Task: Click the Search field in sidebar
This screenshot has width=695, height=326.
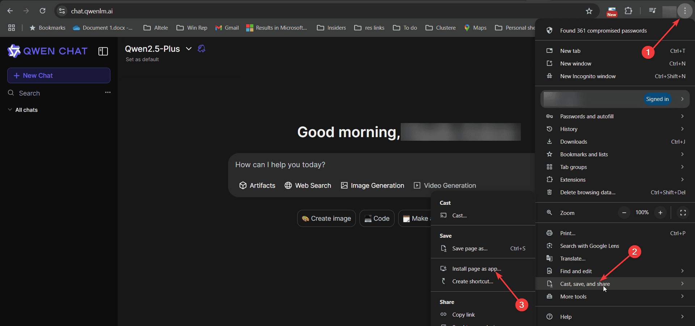Action: 54,93
